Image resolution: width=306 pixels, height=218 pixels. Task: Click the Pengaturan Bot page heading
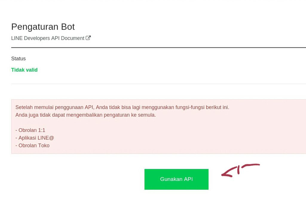click(43, 27)
